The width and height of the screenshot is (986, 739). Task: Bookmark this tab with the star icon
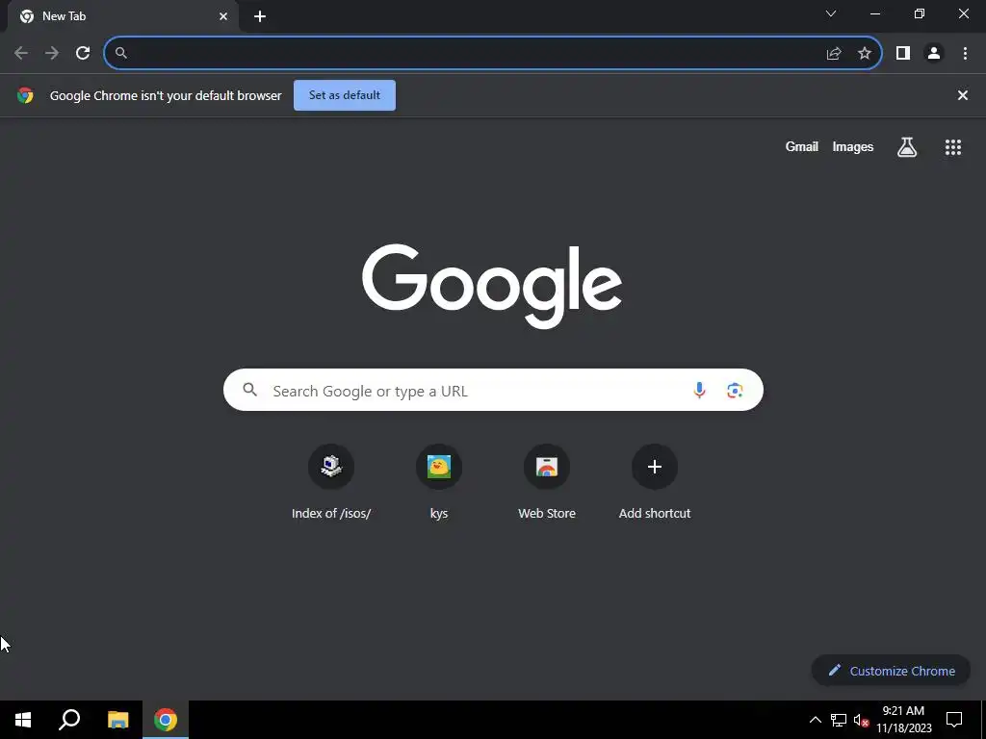pos(865,53)
